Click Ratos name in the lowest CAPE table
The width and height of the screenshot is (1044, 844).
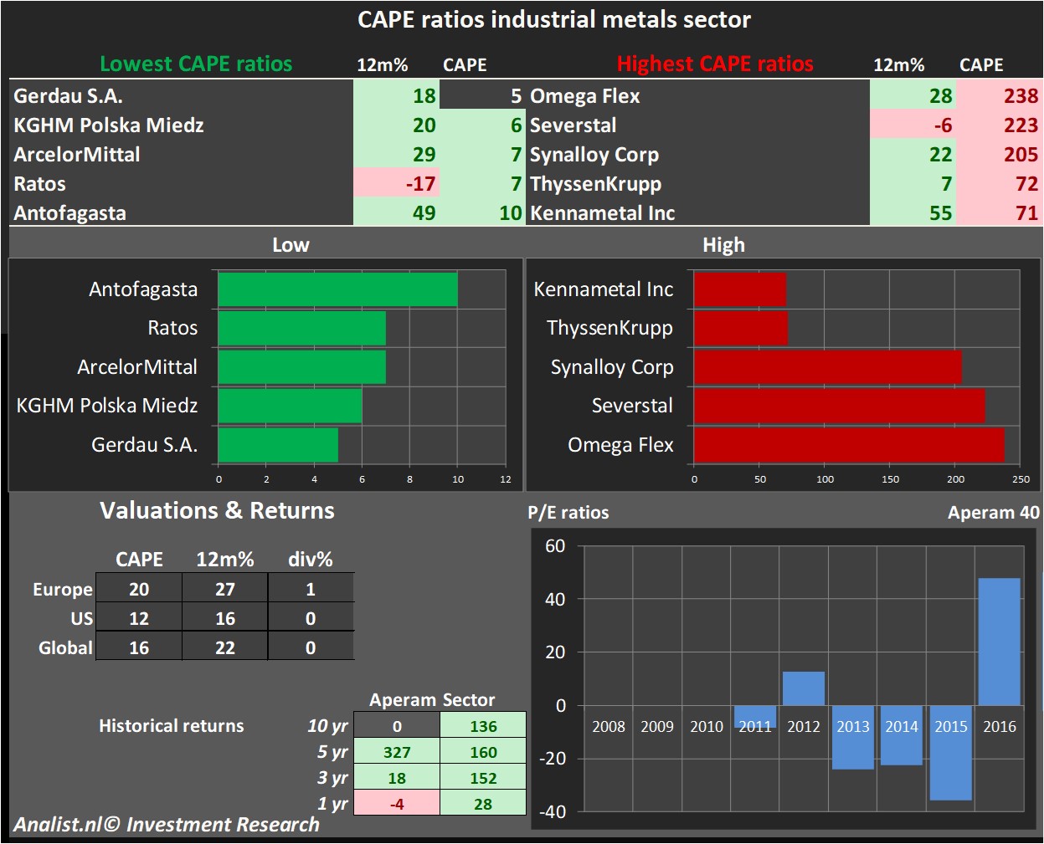[x=39, y=184]
